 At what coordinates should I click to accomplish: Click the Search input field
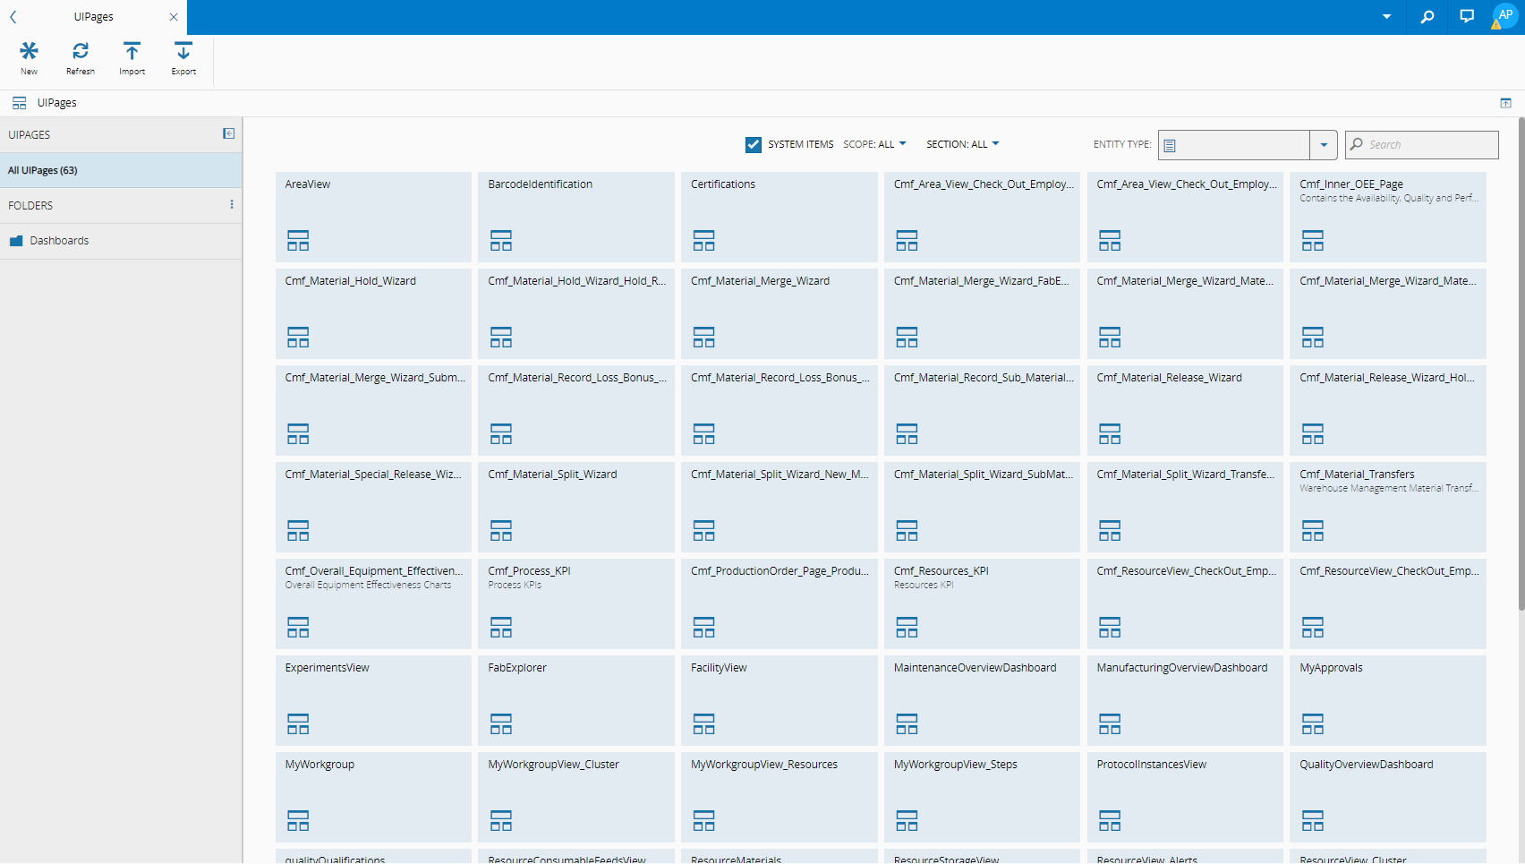click(1422, 145)
